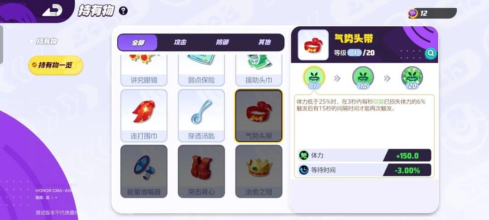489x220 pixels.
Task: Select the 连打围巾 item card
Action: click(x=144, y=115)
